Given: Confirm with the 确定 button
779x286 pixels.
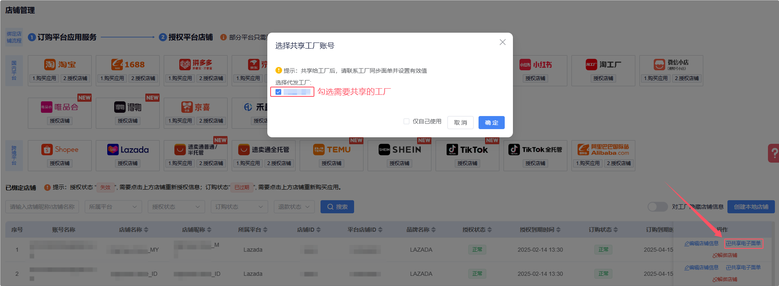Looking at the screenshot, I should 492,123.
